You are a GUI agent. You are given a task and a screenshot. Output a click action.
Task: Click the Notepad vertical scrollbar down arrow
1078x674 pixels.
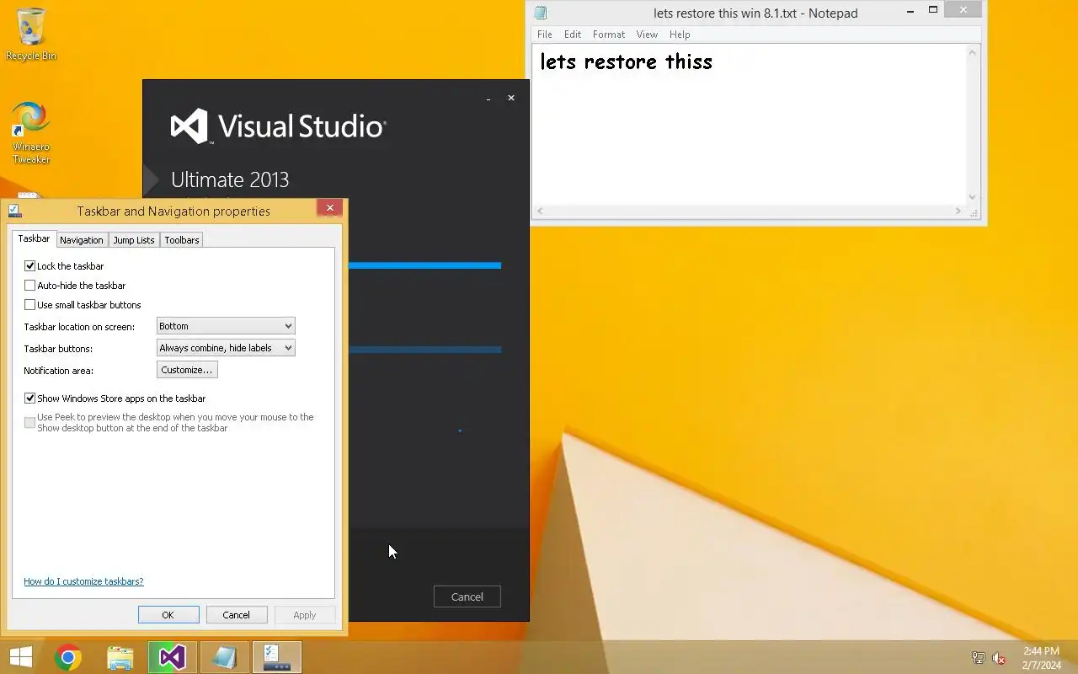tap(973, 196)
